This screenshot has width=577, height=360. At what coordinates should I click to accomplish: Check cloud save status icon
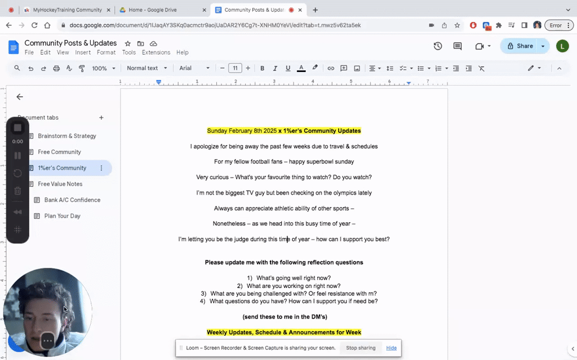[153, 43]
